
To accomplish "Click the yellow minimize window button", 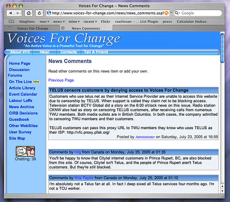I will tap(15, 6).
